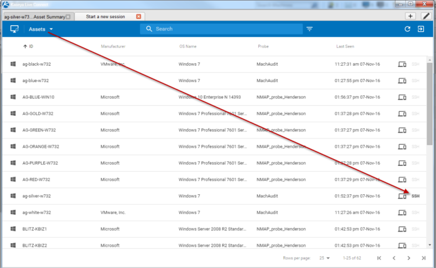Click Windows icon of AG-BLUE-WIN10 row
The width and height of the screenshot is (436, 268).
click(13, 97)
